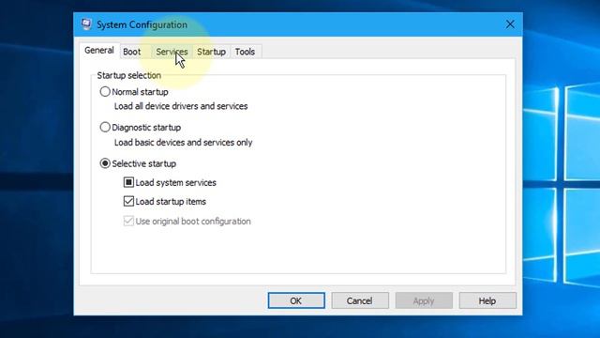Click the Apply button
This screenshot has width=600, height=338.
pos(424,300)
